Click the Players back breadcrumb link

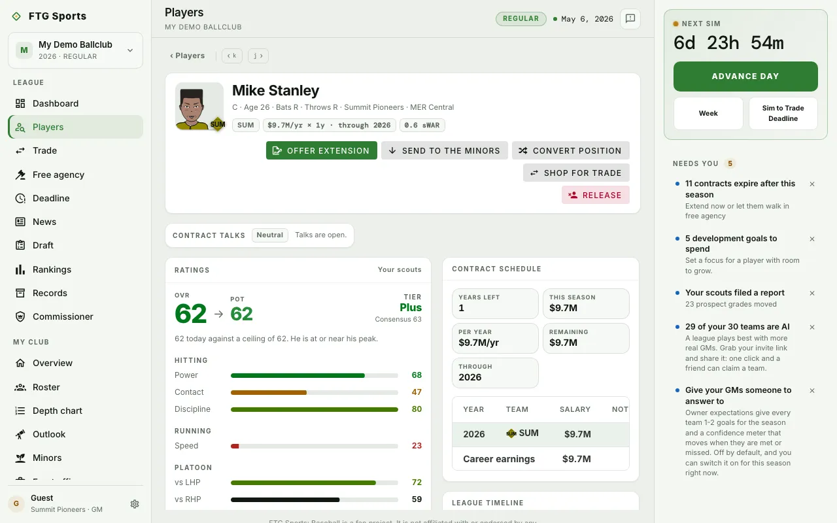pos(188,56)
